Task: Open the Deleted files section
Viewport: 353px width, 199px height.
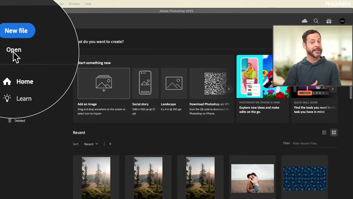Action: (20, 121)
